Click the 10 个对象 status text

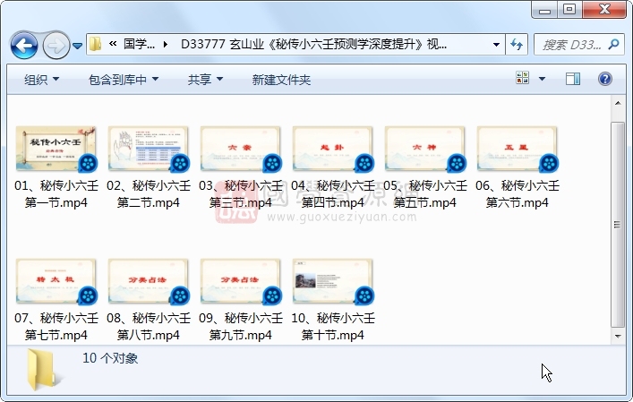pyautogui.click(x=110, y=358)
